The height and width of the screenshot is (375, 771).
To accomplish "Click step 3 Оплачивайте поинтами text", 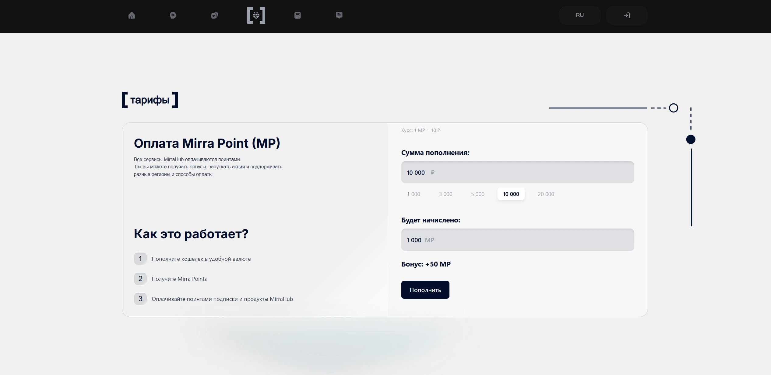I will click(222, 299).
